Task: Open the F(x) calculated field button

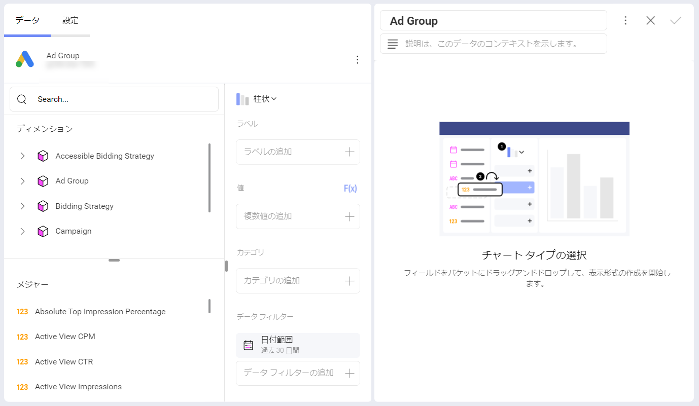Action: tap(351, 189)
